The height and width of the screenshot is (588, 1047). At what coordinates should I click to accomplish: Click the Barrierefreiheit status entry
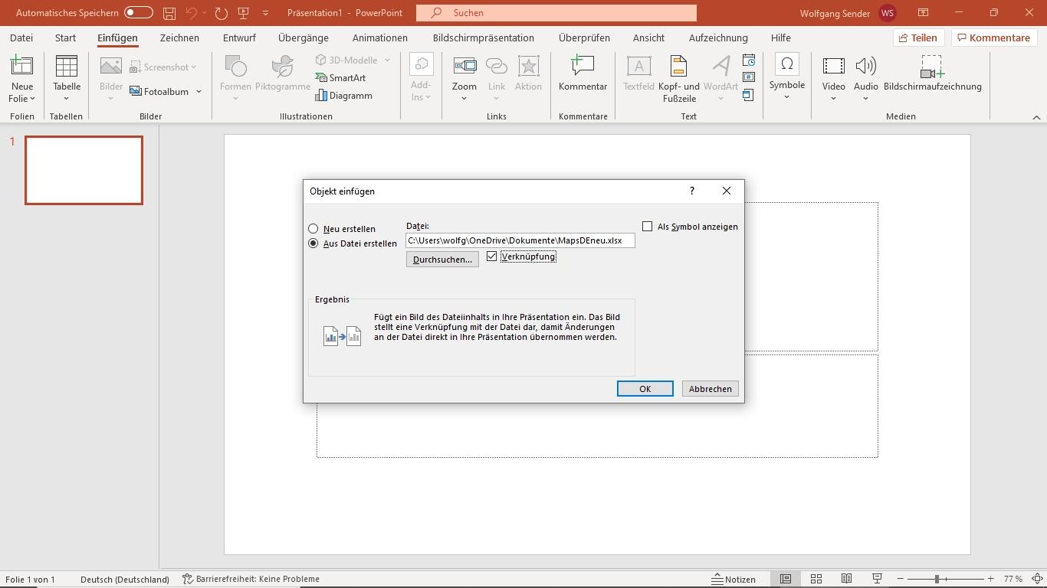[x=251, y=579]
